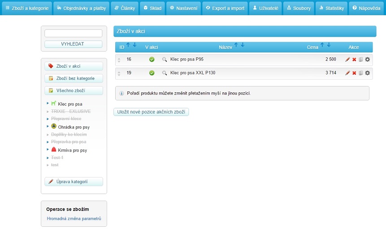Open the Hromadná změna parametrů link
This screenshot has width=386, height=229.
(74, 219)
